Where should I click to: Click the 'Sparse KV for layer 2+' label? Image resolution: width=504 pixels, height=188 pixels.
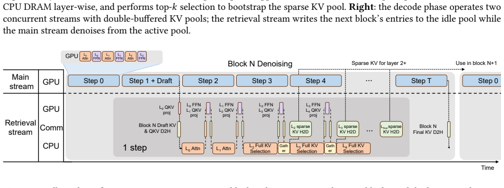[x=378, y=63]
